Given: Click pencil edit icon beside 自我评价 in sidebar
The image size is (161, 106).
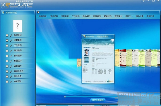Looking at the screenshot, I should tap(11, 82).
